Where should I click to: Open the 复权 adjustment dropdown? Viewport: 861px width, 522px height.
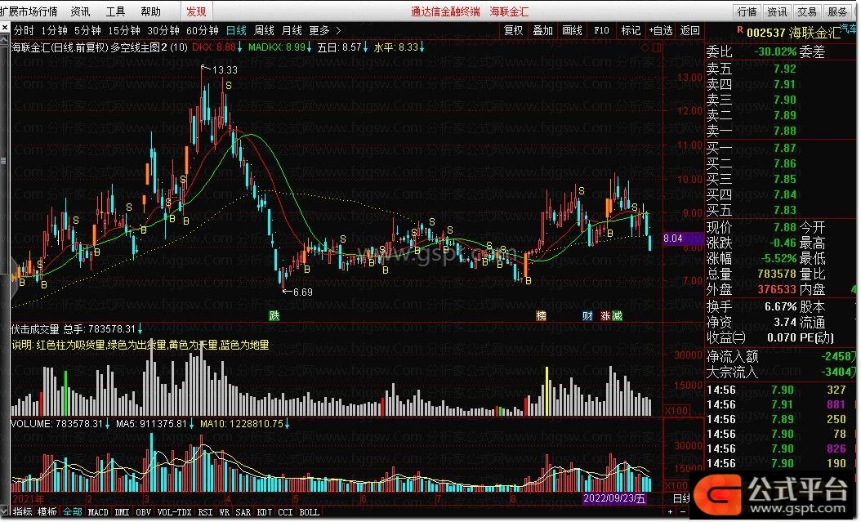pyautogui.click(x=514, y=31)
